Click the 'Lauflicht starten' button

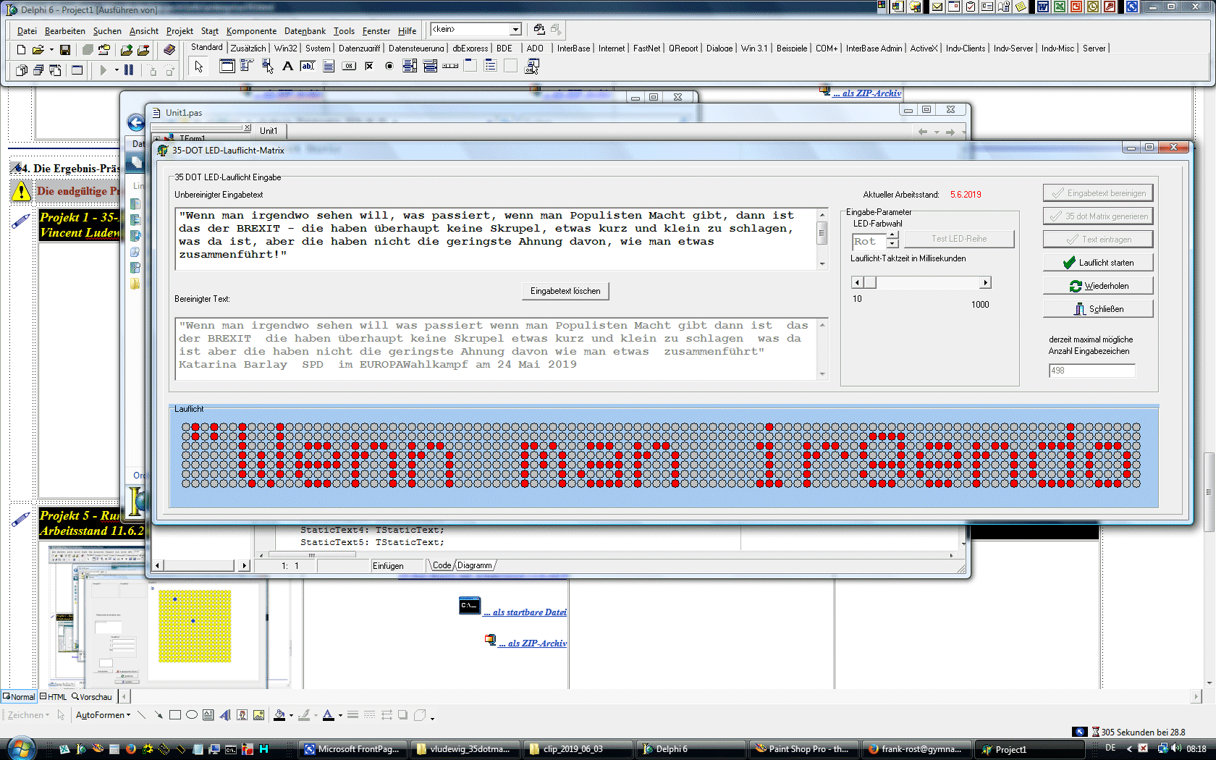(x=1098, y=263)
